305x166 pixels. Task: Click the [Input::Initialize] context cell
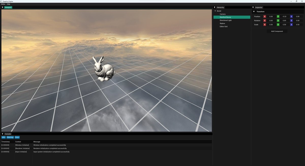[x=21, y=152]
